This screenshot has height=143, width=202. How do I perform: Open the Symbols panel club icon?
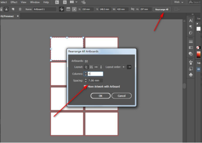tap(191, 75)
